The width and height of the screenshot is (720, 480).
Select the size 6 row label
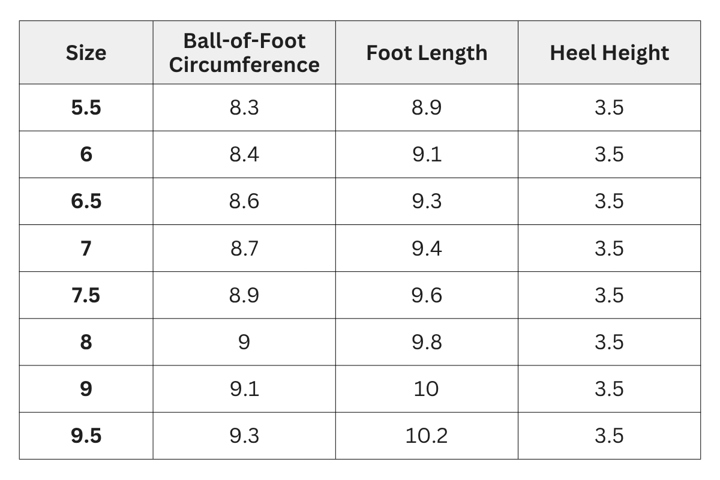coord(86,155)
